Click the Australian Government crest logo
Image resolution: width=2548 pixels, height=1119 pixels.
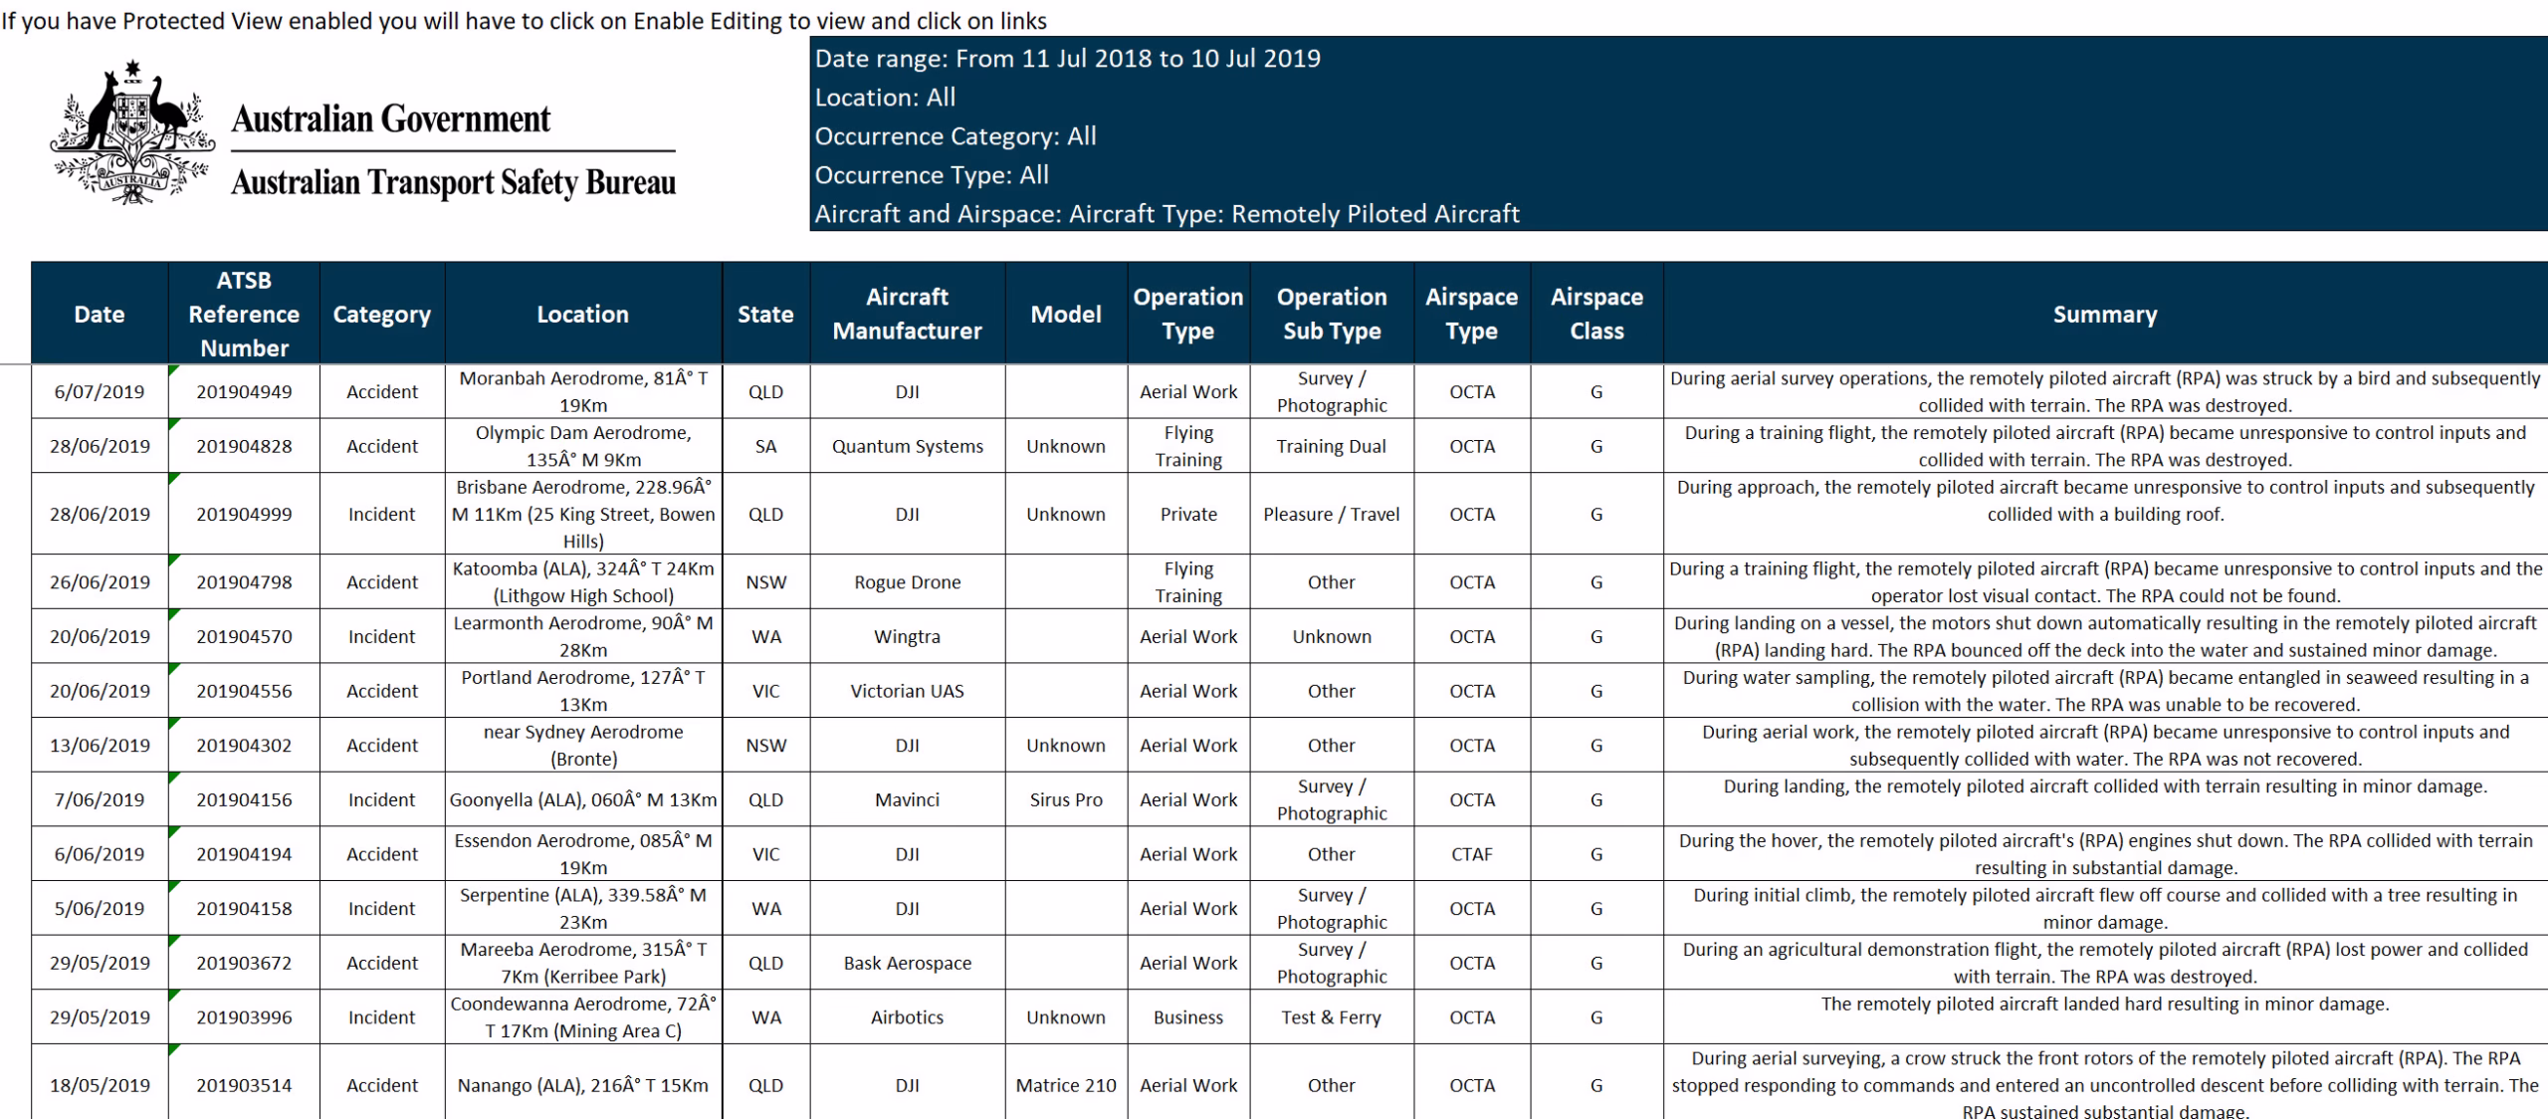coord(132,132)
